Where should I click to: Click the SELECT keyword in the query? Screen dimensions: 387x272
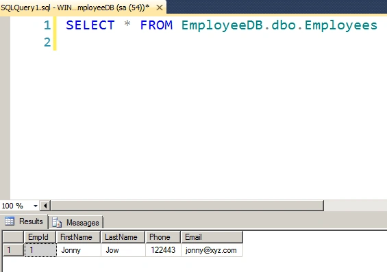(90, 25)
